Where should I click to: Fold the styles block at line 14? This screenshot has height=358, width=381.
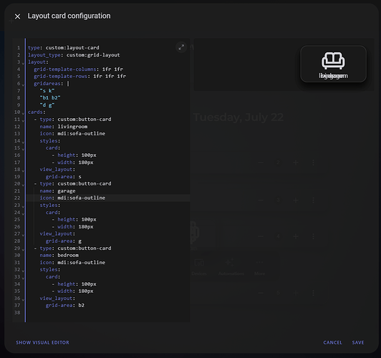24,142
